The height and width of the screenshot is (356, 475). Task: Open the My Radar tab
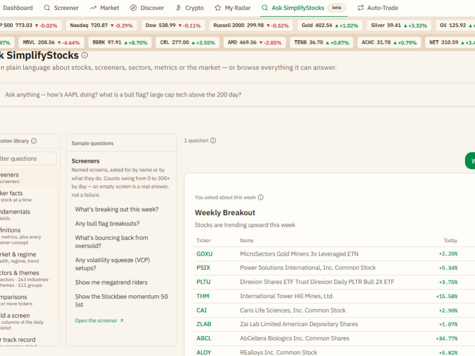tap(233, 8)
